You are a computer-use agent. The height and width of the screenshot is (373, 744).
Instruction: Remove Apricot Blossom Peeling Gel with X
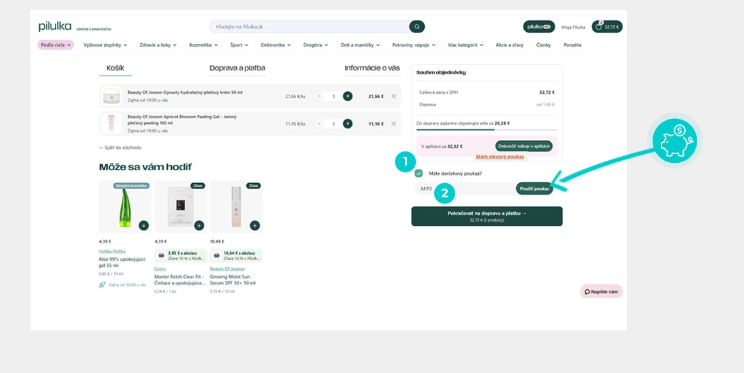point(394,124)
